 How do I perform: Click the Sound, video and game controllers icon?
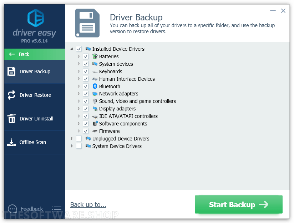coord(95,101)
